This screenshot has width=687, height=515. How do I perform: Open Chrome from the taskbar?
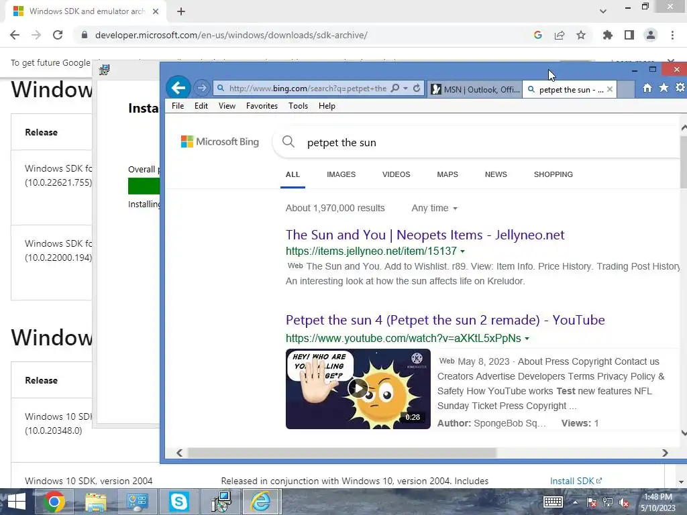coord(54,502)
